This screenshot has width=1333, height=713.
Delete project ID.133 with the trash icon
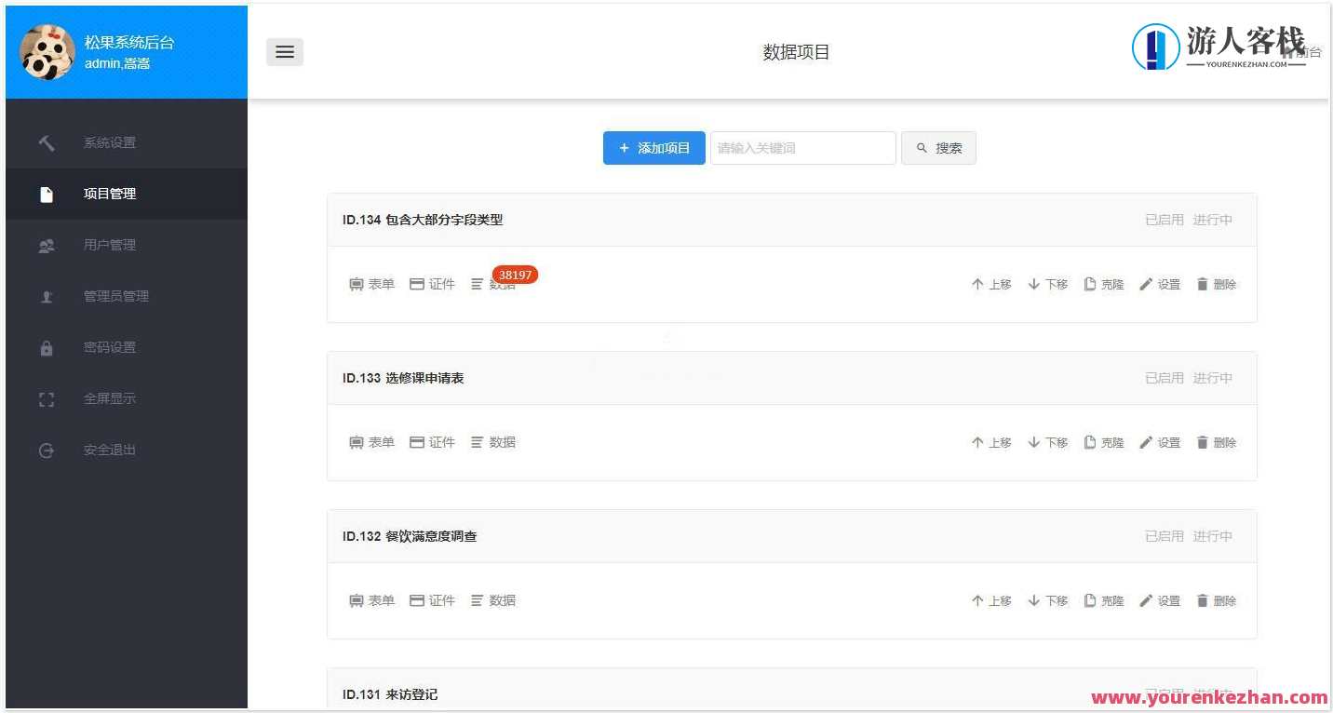[1216, 442]
